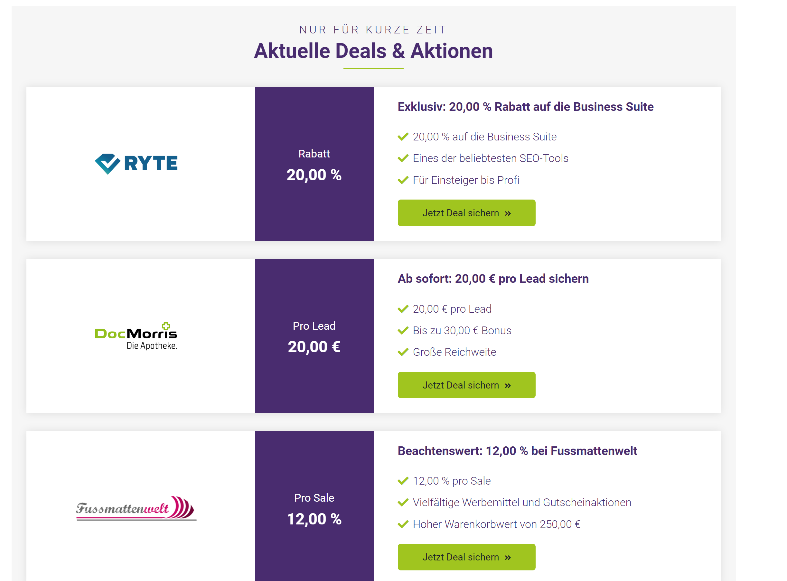Screen dimensions: 787x581
Task: Click checkmark beside "Bis zu 30,00 € Bonus"
Action: click(x=403, y=331)
